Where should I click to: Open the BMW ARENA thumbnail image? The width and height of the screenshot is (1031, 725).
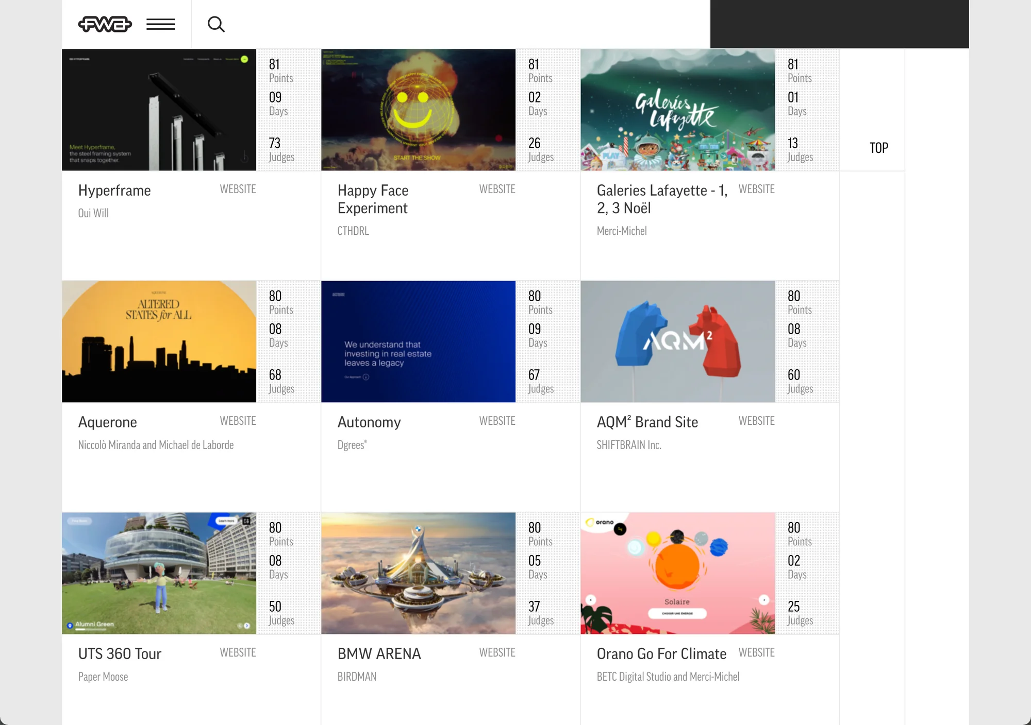click(418, 573)
